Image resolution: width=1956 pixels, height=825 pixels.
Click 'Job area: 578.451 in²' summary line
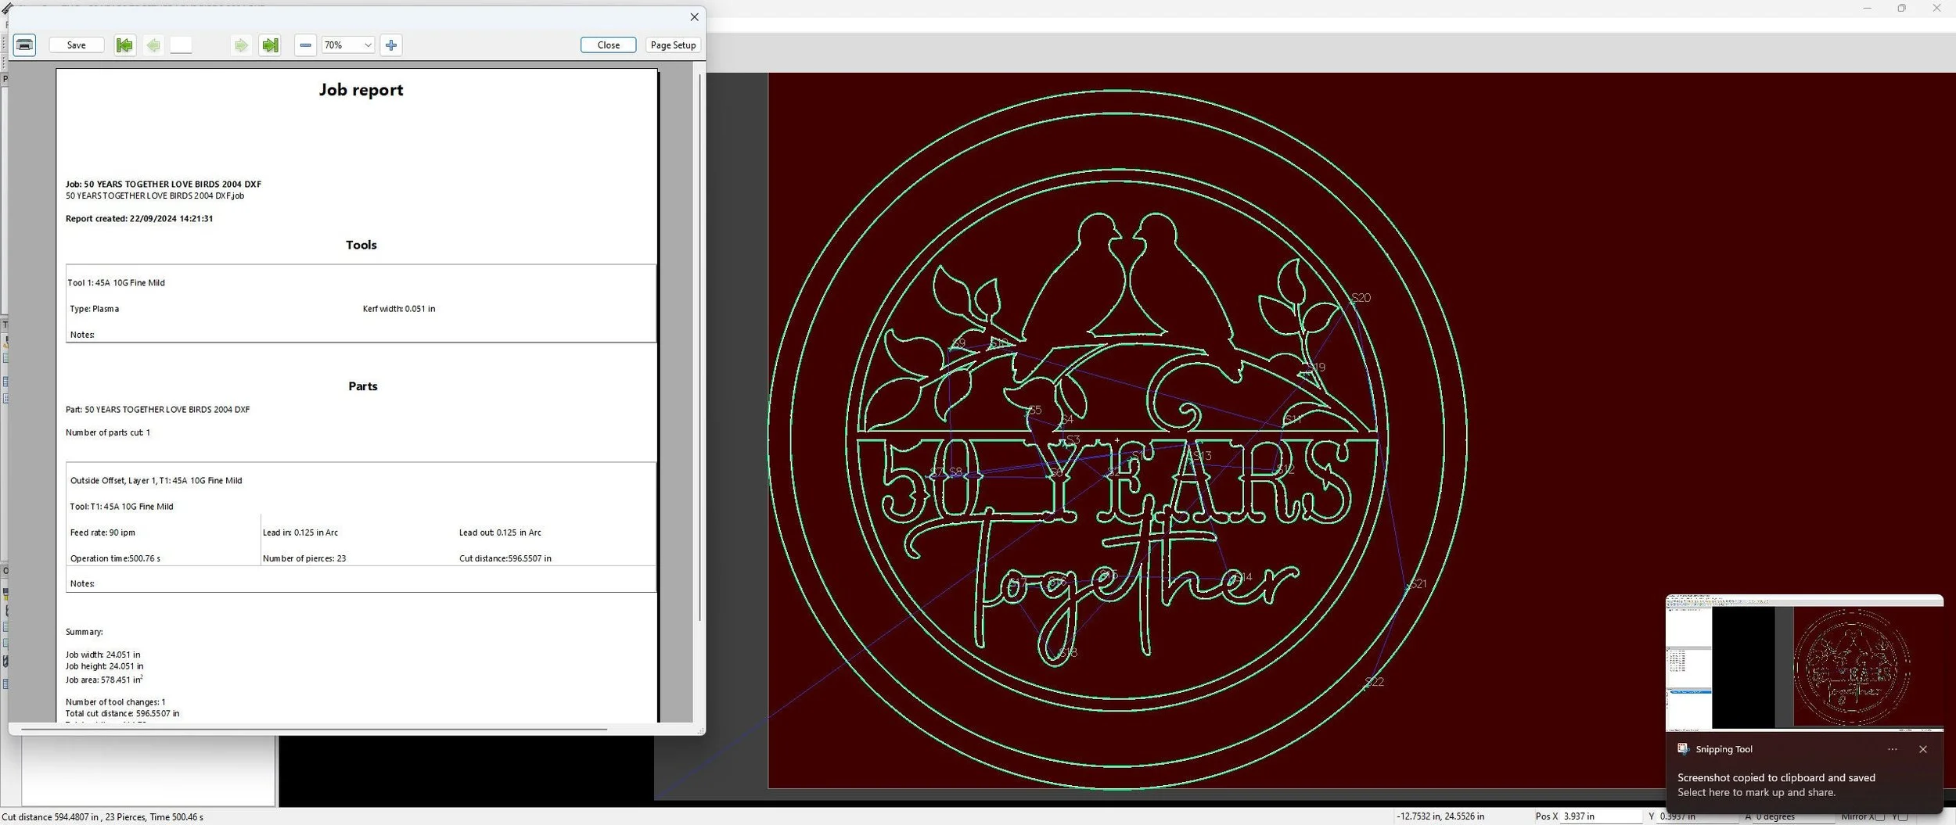tap(104, 680)
